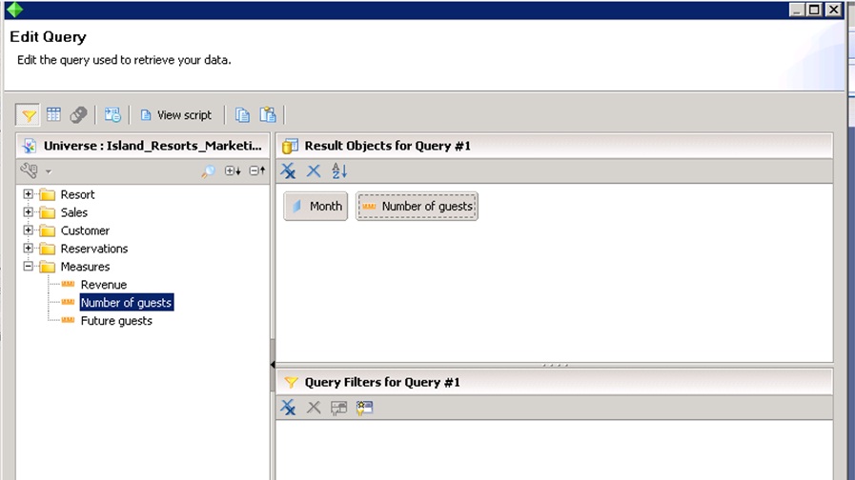Select the Month result object

[x=316, y=206]
